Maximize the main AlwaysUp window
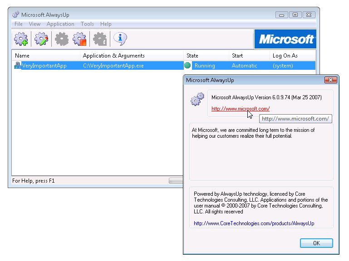Viewport: 349px width, 261px height. click(295, 15)
